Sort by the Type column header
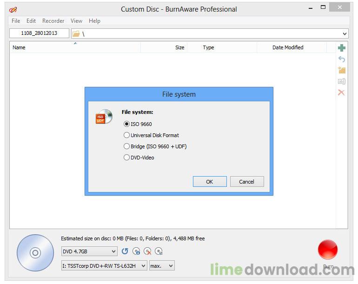358x284 pixels. [x=222, y=47]
